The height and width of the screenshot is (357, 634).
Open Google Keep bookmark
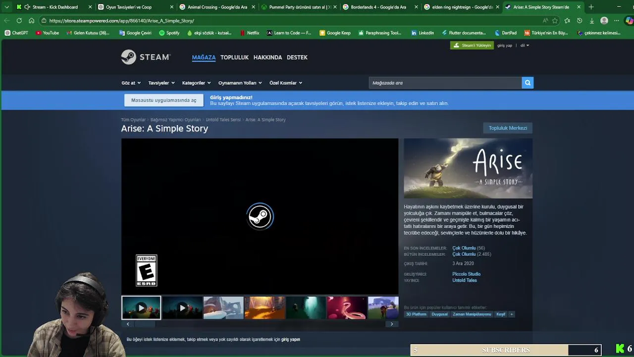335,33
